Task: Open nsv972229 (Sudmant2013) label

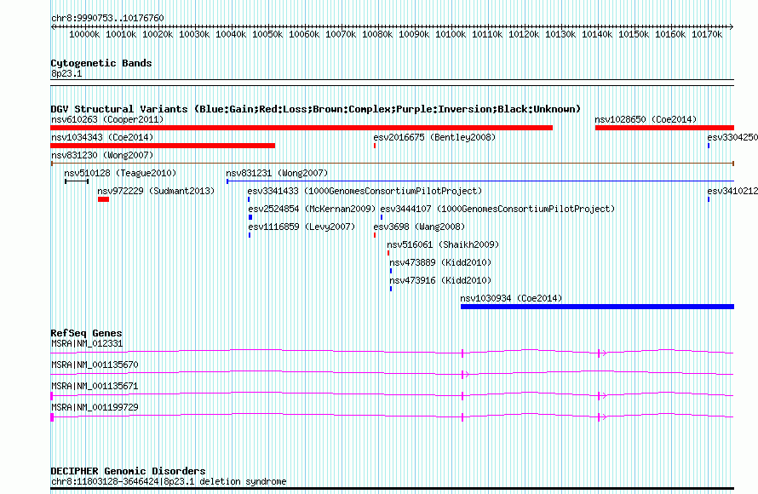Action: coord(156,191)
